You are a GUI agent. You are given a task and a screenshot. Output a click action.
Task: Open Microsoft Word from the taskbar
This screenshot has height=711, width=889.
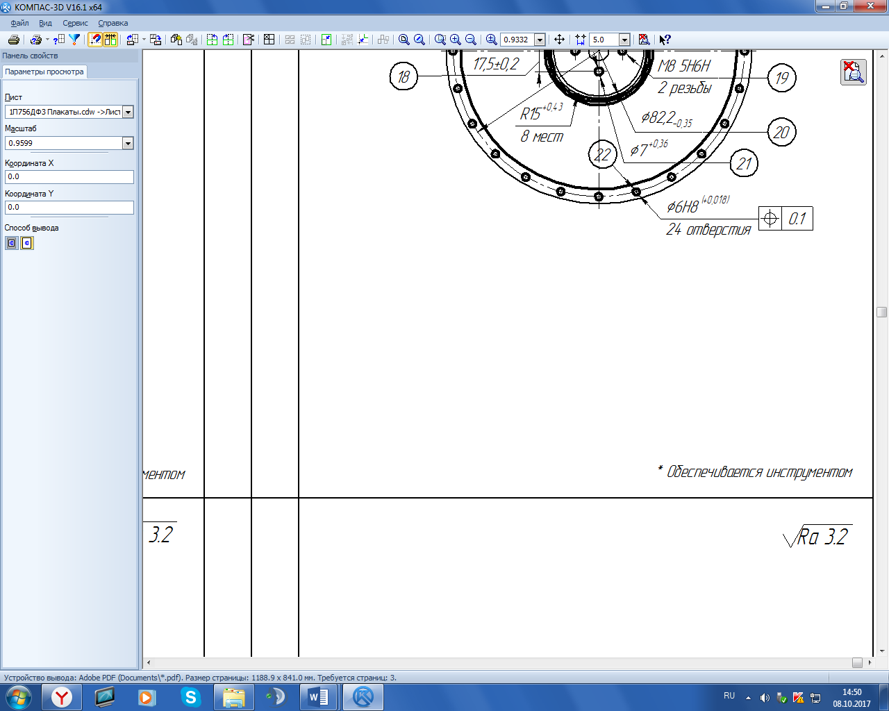pos(318,696)
